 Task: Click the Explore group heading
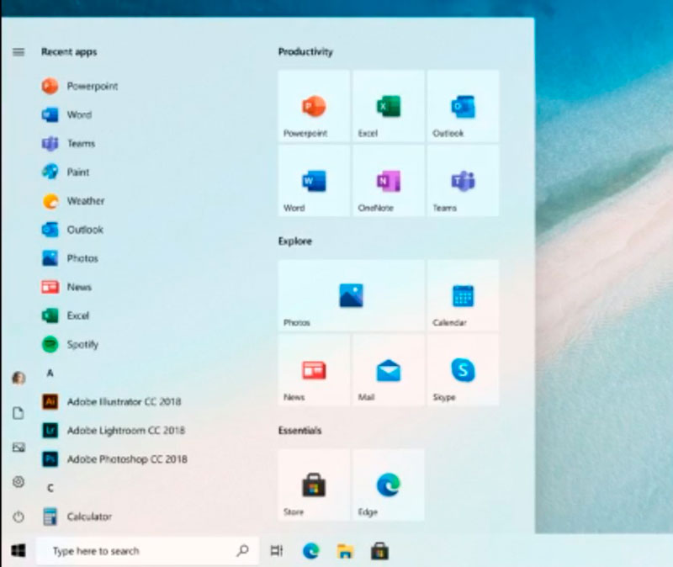295,241
